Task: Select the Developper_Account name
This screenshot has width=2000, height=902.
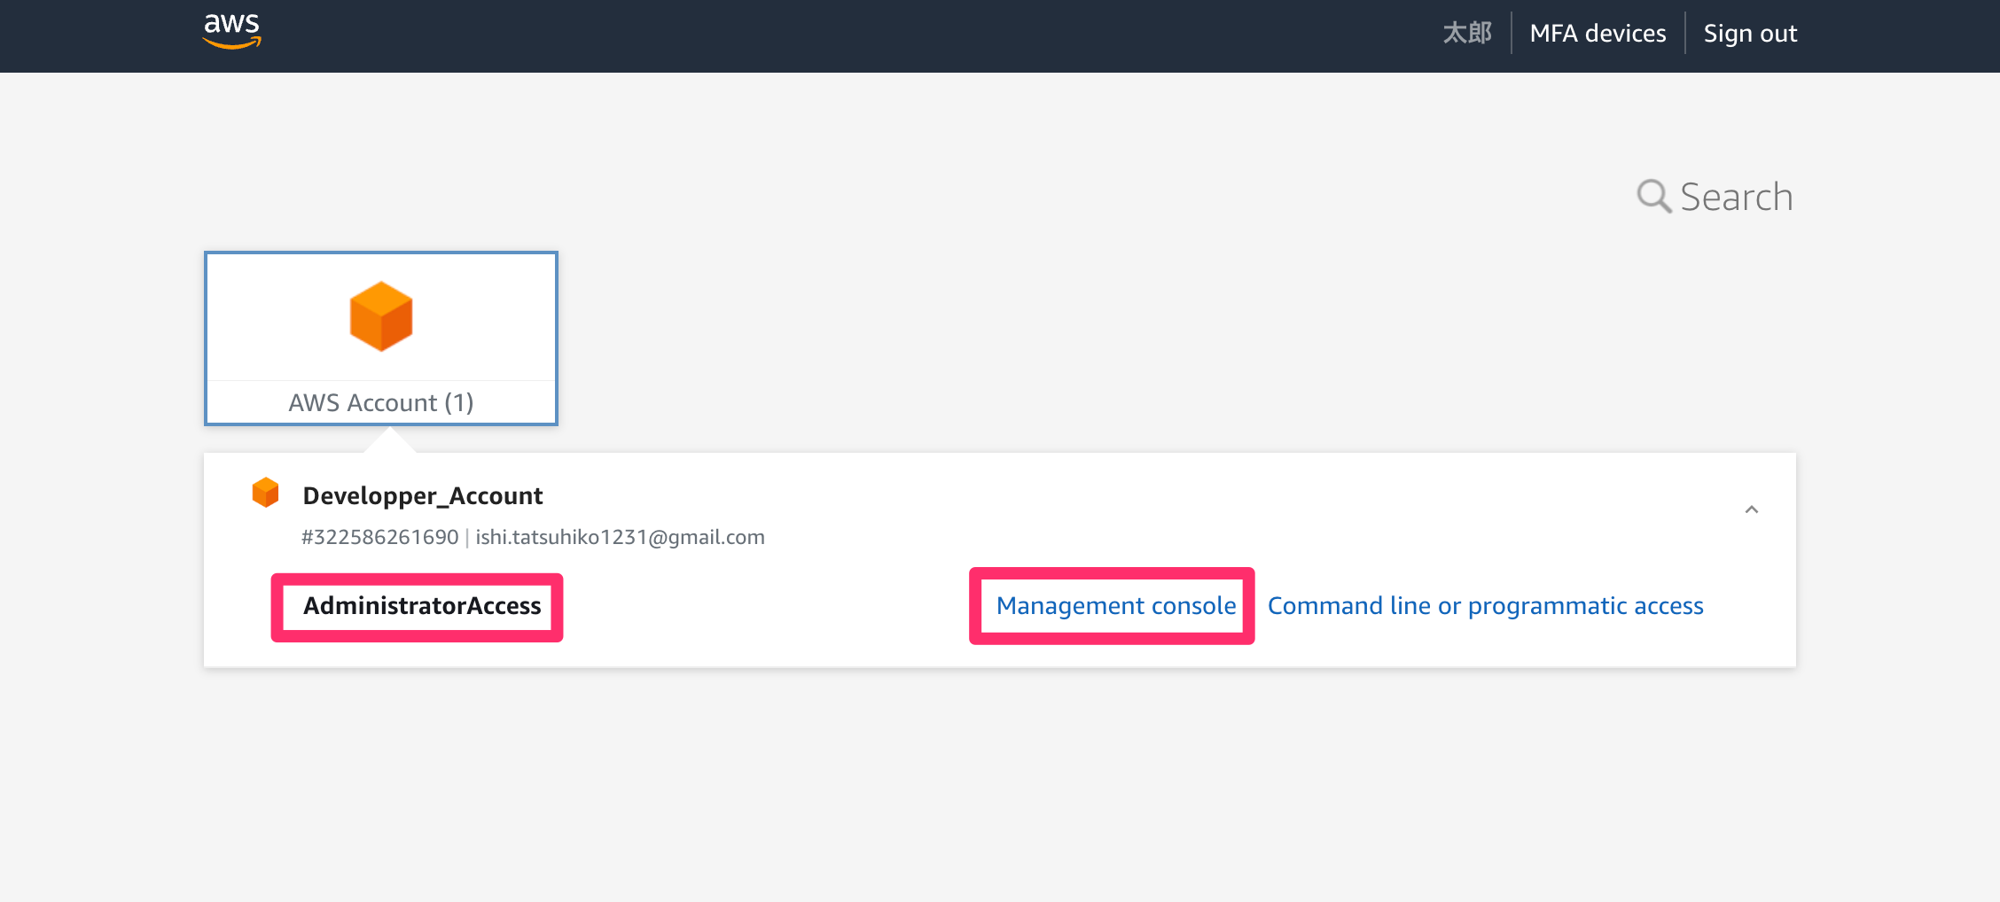Action: point(423,495)
